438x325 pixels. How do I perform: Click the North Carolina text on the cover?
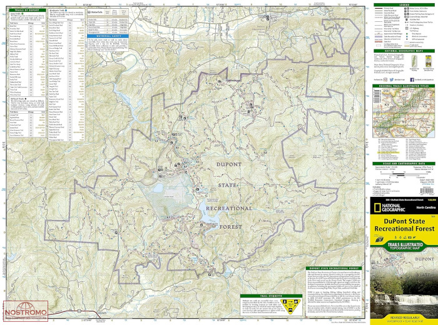(425, 208)
